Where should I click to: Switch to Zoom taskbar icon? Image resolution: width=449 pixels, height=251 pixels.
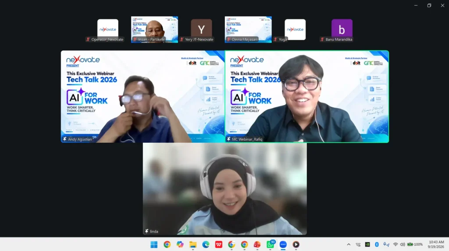(x=283, y=244)
